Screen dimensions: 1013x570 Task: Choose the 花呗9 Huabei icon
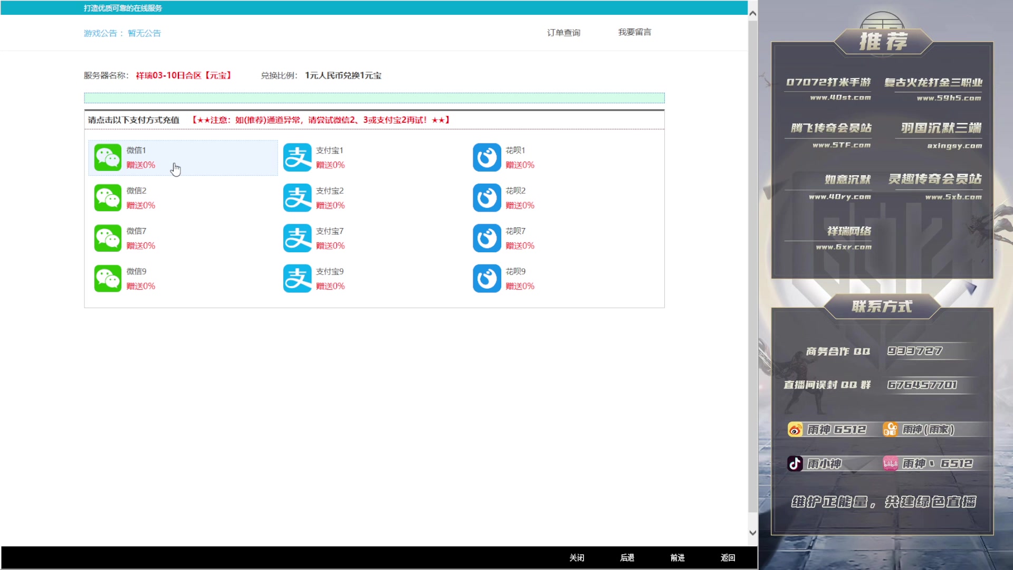click(x=486, y=279)
